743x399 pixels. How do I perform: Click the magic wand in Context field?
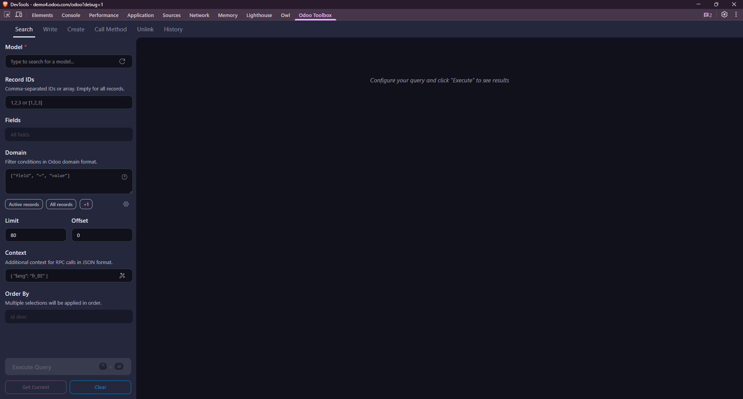click(123, 275)
